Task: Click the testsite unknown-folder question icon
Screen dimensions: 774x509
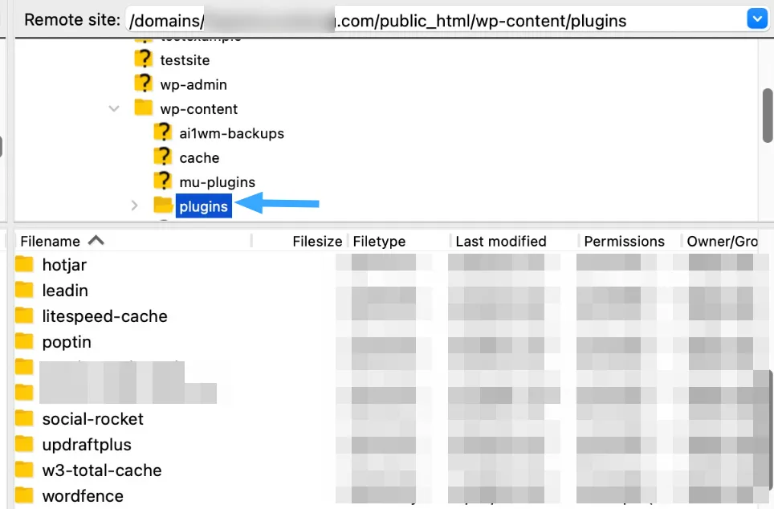Action: point(144,59)
